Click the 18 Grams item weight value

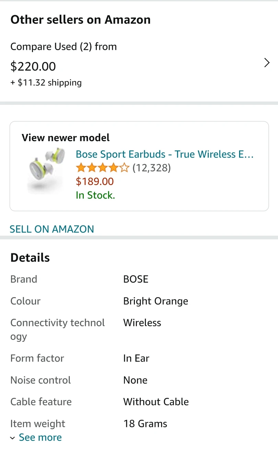pyautogui.click(x=145, y=423)
